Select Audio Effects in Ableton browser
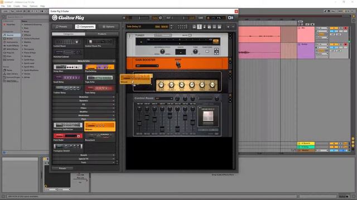357x200 pixels. [x=12, y=46]
